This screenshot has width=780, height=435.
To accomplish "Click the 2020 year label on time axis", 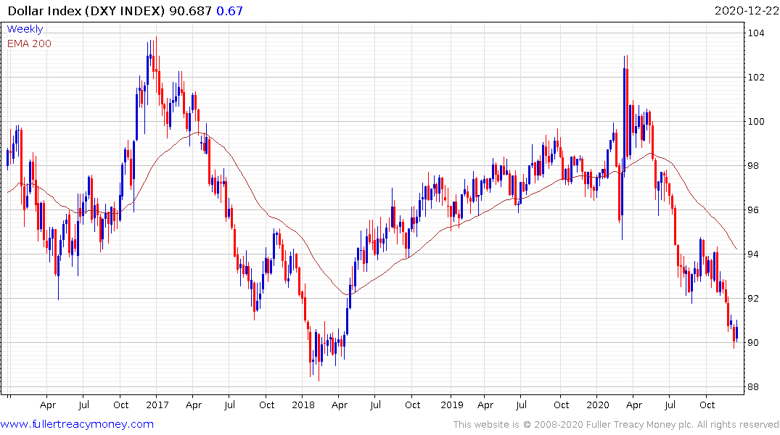I will 598,405.
